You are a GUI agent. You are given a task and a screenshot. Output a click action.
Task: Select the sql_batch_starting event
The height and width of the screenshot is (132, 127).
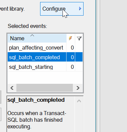point(31,67)
